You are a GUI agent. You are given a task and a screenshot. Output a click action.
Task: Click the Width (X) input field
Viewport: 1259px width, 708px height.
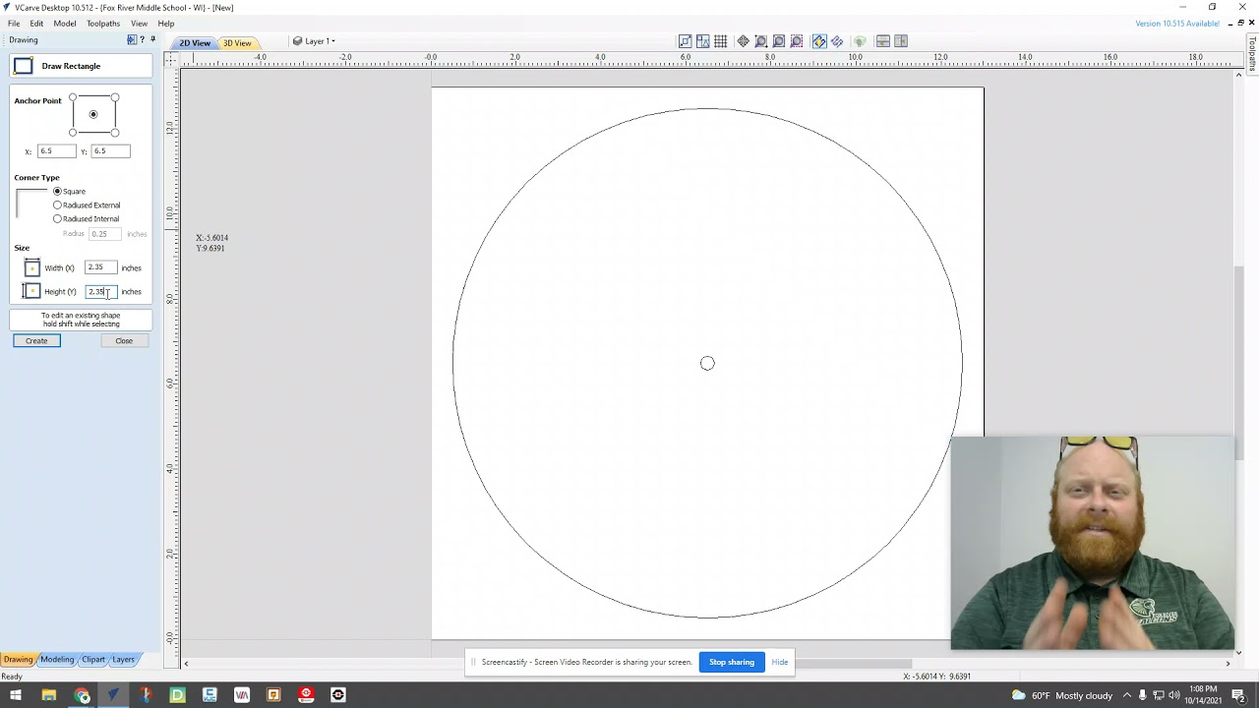pos(100,267)
